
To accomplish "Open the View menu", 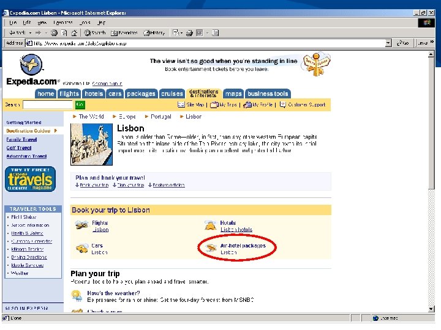I will click(42, 23).
